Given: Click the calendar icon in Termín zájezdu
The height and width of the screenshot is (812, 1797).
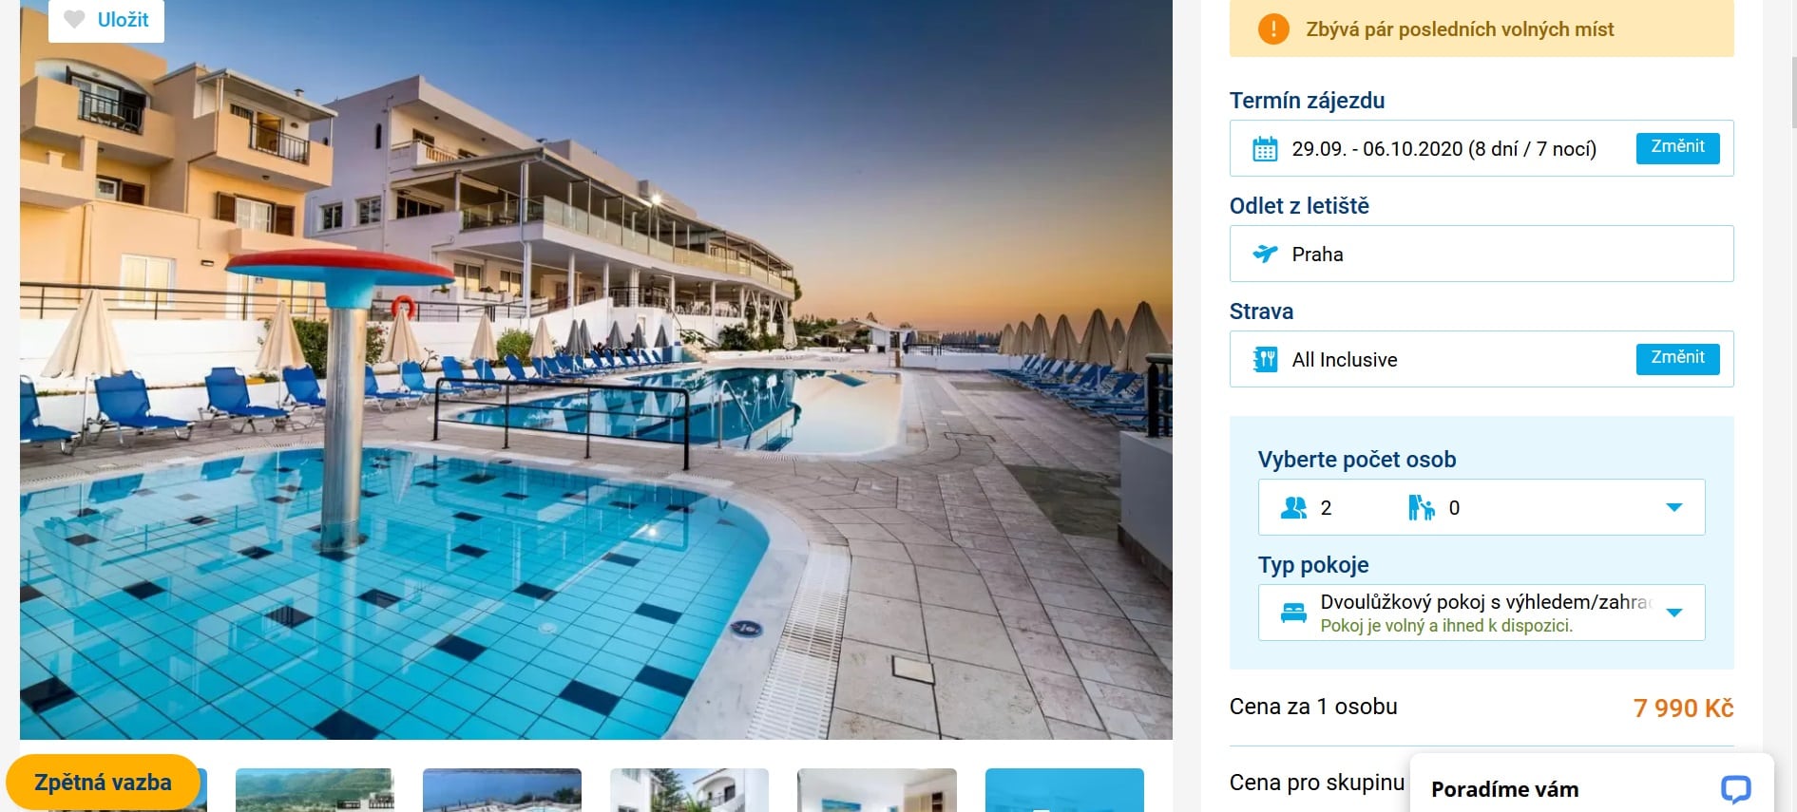Looking at the screenshot, I should pos(1265,149).
